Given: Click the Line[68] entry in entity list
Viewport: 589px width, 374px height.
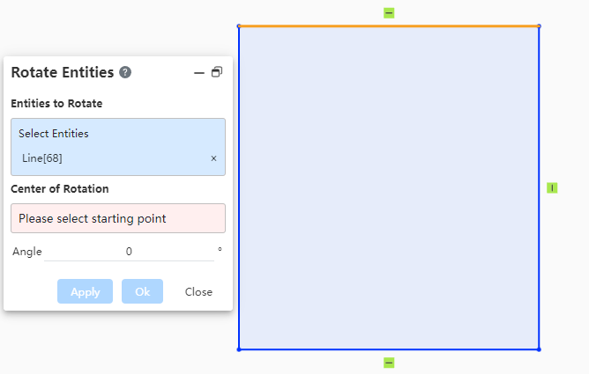Looking at the screenshot, I should [42, 158].
